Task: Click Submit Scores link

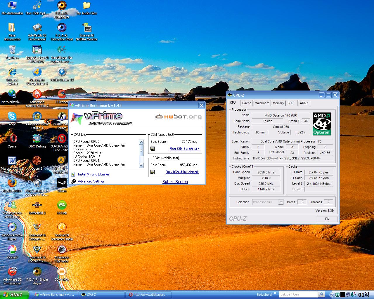Action: [x=175, y=182]
